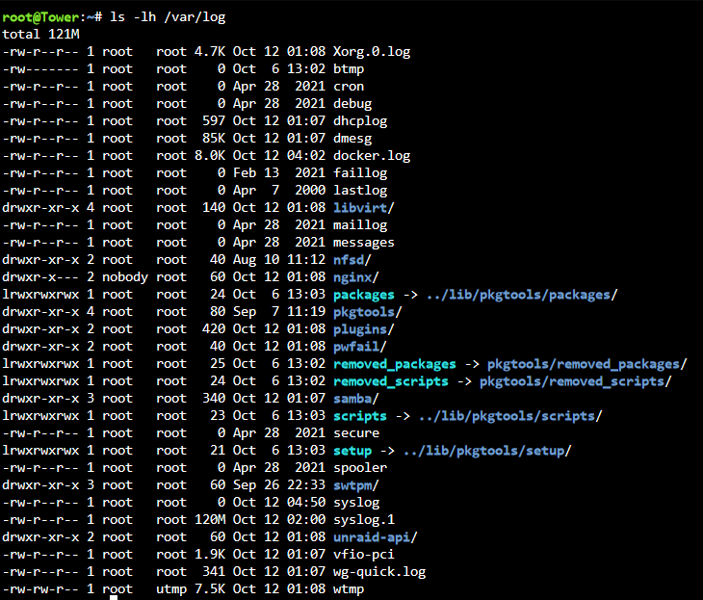703x600 pixels.
Task: Select the faillog file name
Action: pos(360,173)
